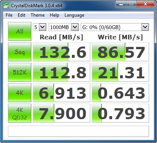
Task: Expand the test count dropdown showing 5
Action: (x=43, y=27)
